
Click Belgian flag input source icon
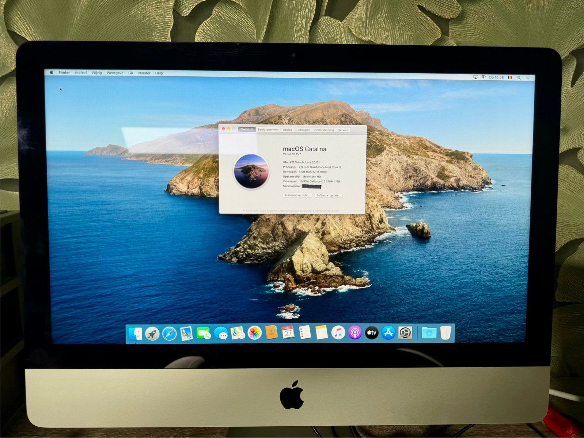(x=510, y=78)
